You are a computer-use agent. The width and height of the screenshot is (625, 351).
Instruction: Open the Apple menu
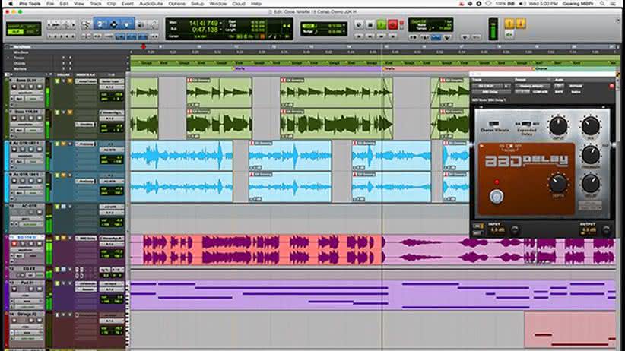point(11,4)
